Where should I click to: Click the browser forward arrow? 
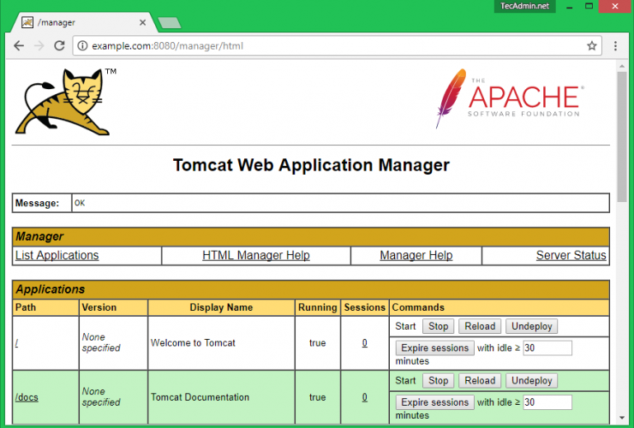point(39,45)
